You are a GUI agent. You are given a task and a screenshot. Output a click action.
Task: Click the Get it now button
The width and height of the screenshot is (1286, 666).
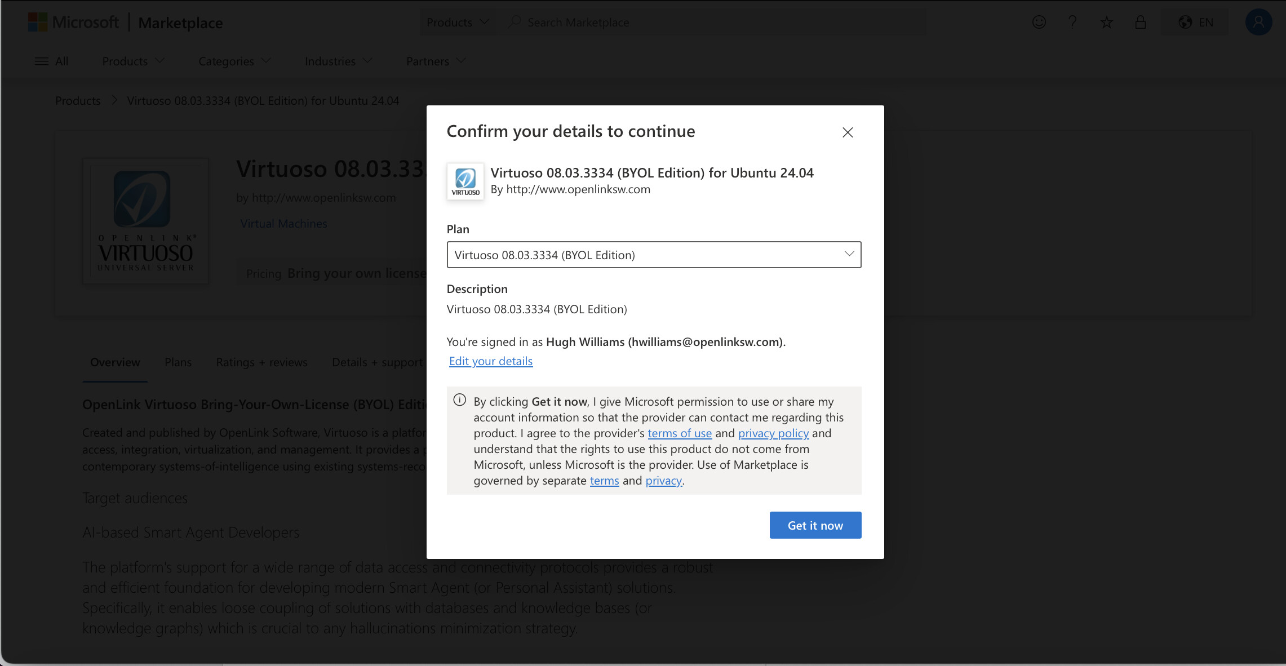coord(815,525)
